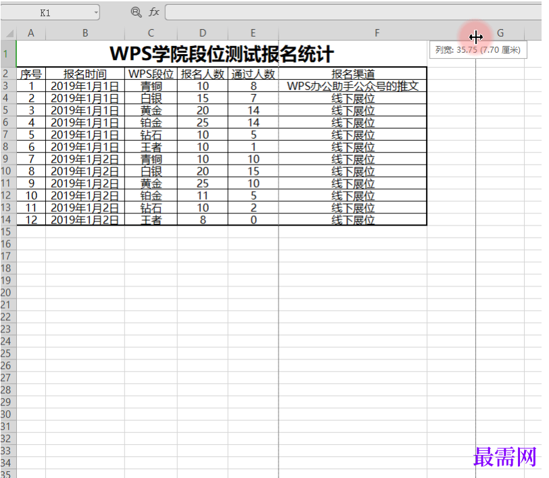Click cell WPS办公助手公众号的推文
This screenshot has width=549, height=478.
pos(352,86)
